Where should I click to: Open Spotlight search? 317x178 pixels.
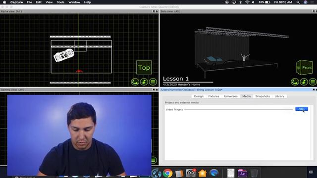point(298,2)
